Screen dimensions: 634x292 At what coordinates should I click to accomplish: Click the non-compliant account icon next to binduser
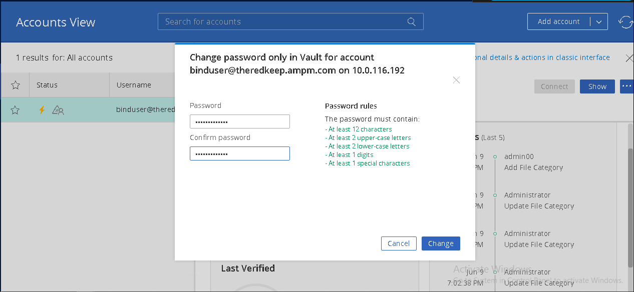58,109
